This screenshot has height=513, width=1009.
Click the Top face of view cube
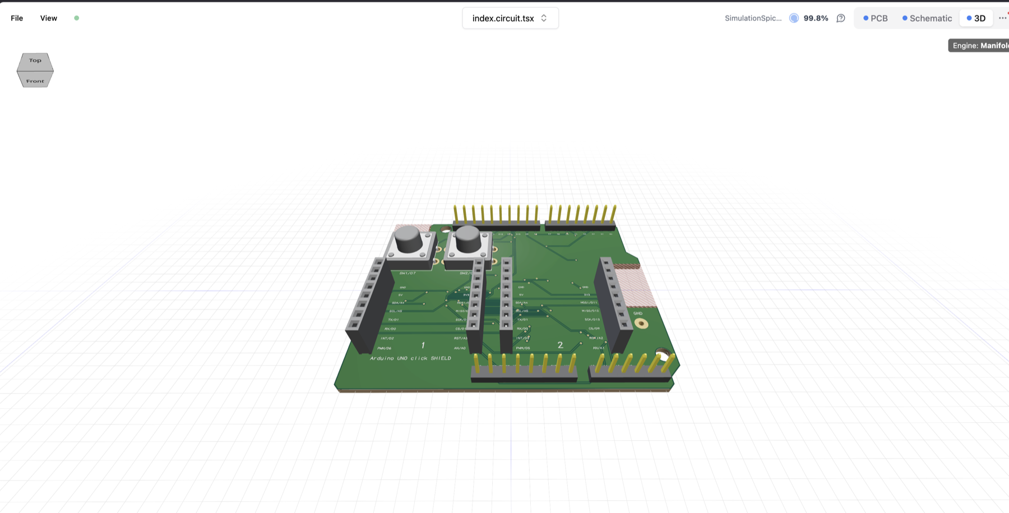[35, 61]
